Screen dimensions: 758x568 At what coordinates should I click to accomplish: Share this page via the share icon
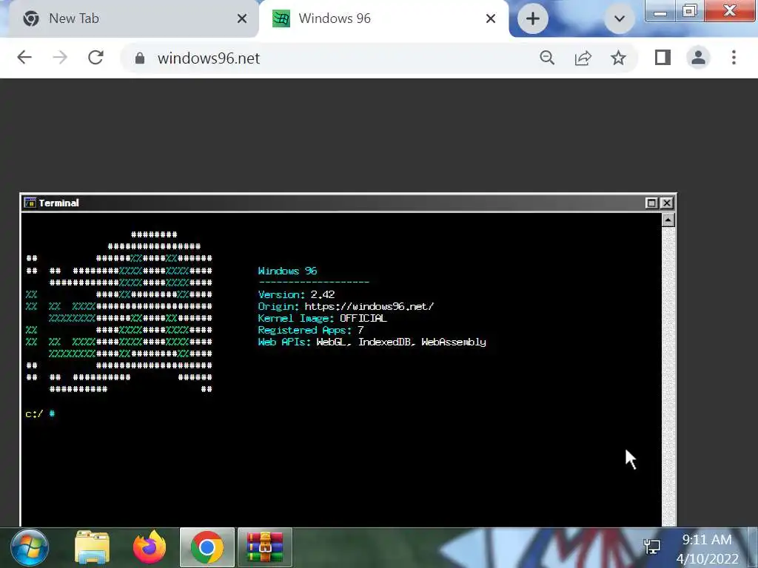[583, 58]
